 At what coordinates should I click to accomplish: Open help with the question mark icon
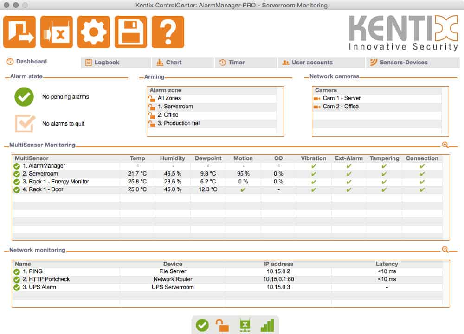coord(168,32)
